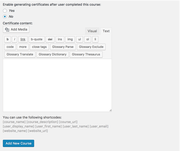180x151 pixels.
Task: Switch to the Text editor tab
Action: click(x=106, y=31)
